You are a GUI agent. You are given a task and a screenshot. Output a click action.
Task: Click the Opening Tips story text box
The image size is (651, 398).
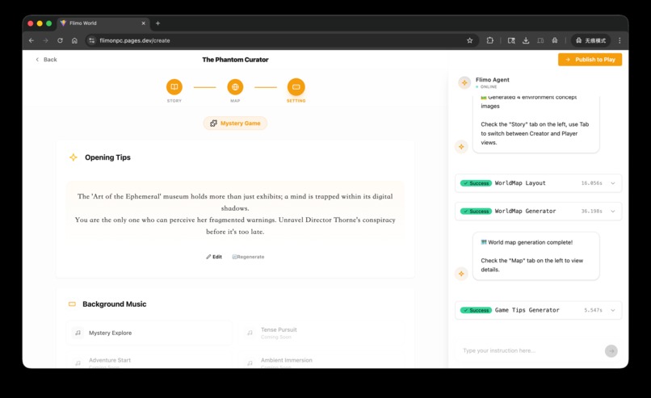tap(235, 214)
